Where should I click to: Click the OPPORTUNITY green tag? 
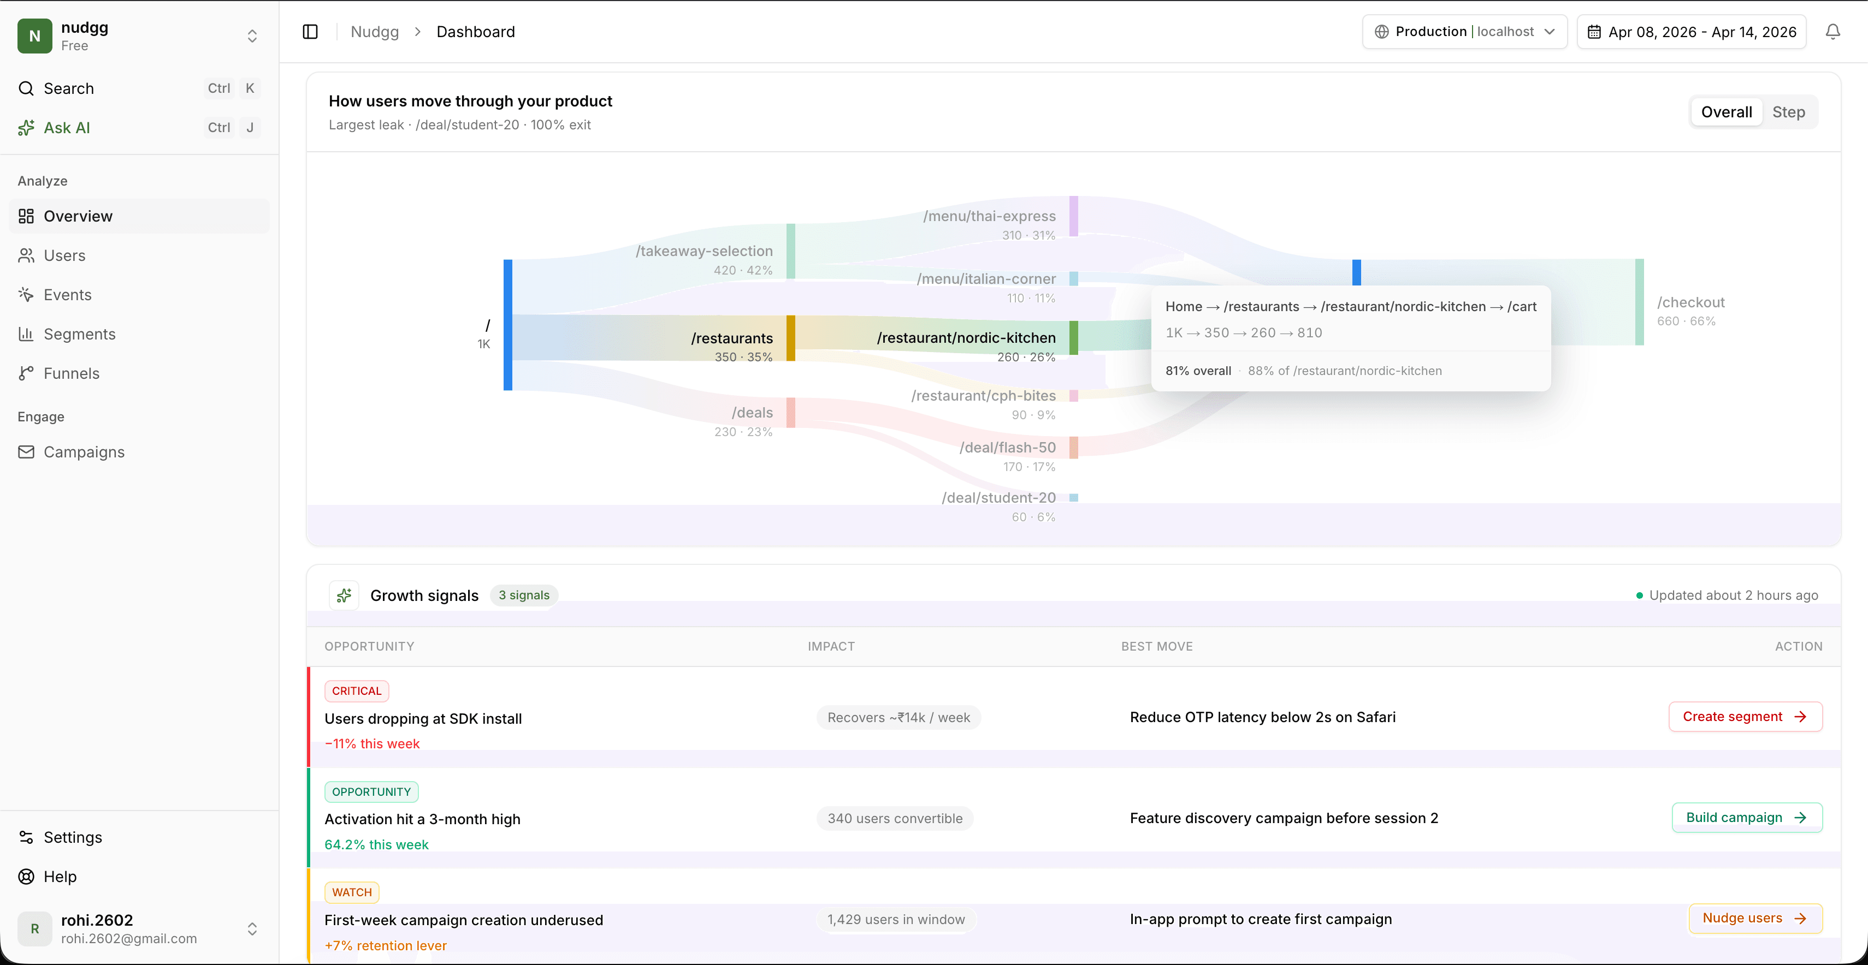coord(371,792)
